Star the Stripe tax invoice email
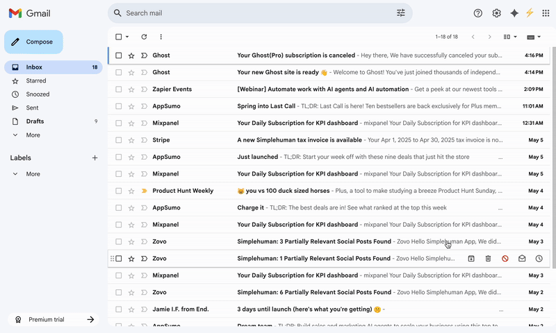Screen dimensions: 556x333 (x=131, y=140)
